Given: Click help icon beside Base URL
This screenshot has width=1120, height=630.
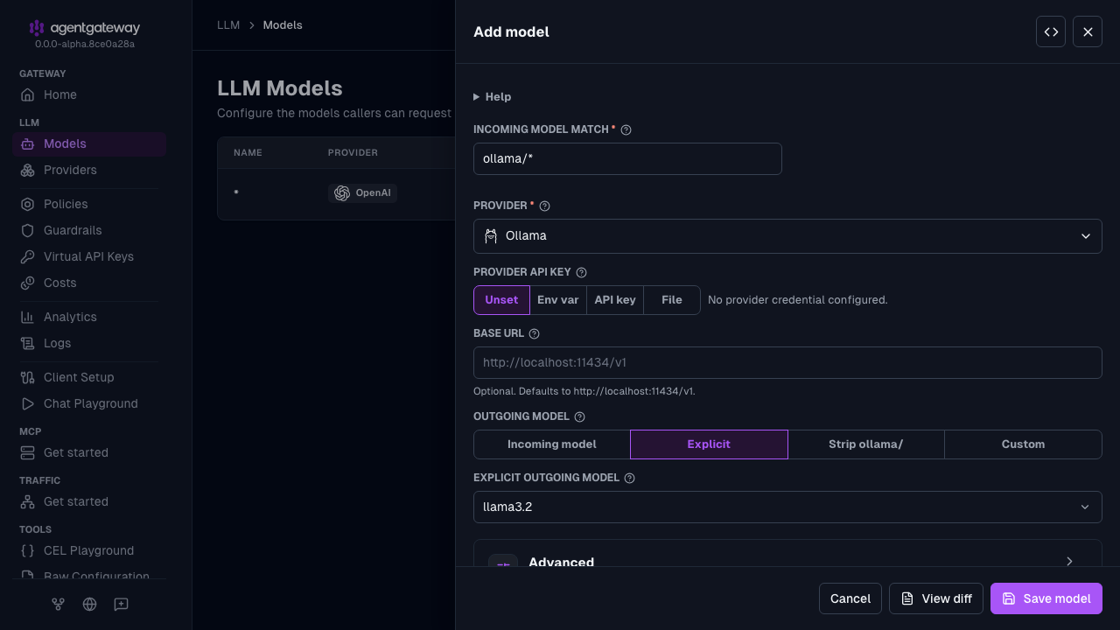Looking at the screenshot, I should pos(534,333).
